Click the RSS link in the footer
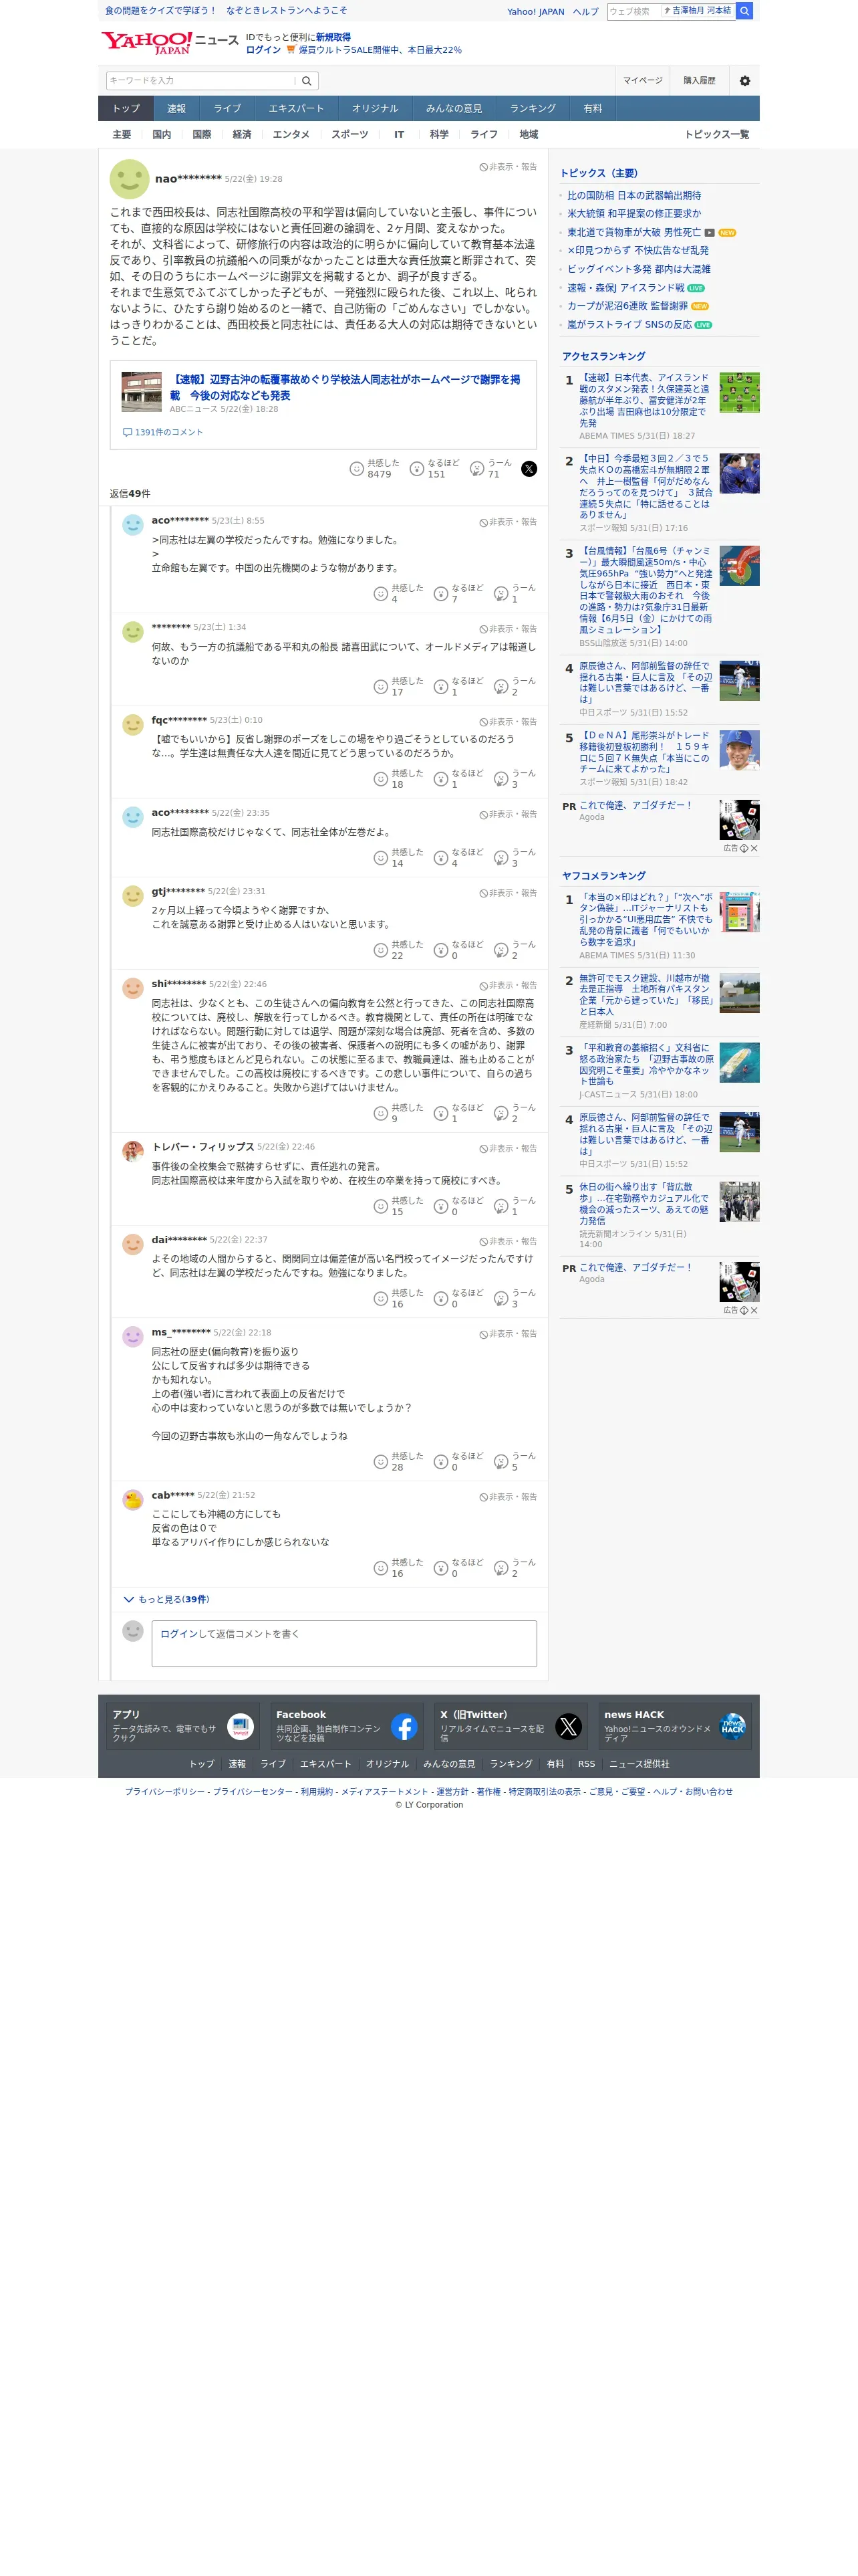 click(x=586, y=1764)
